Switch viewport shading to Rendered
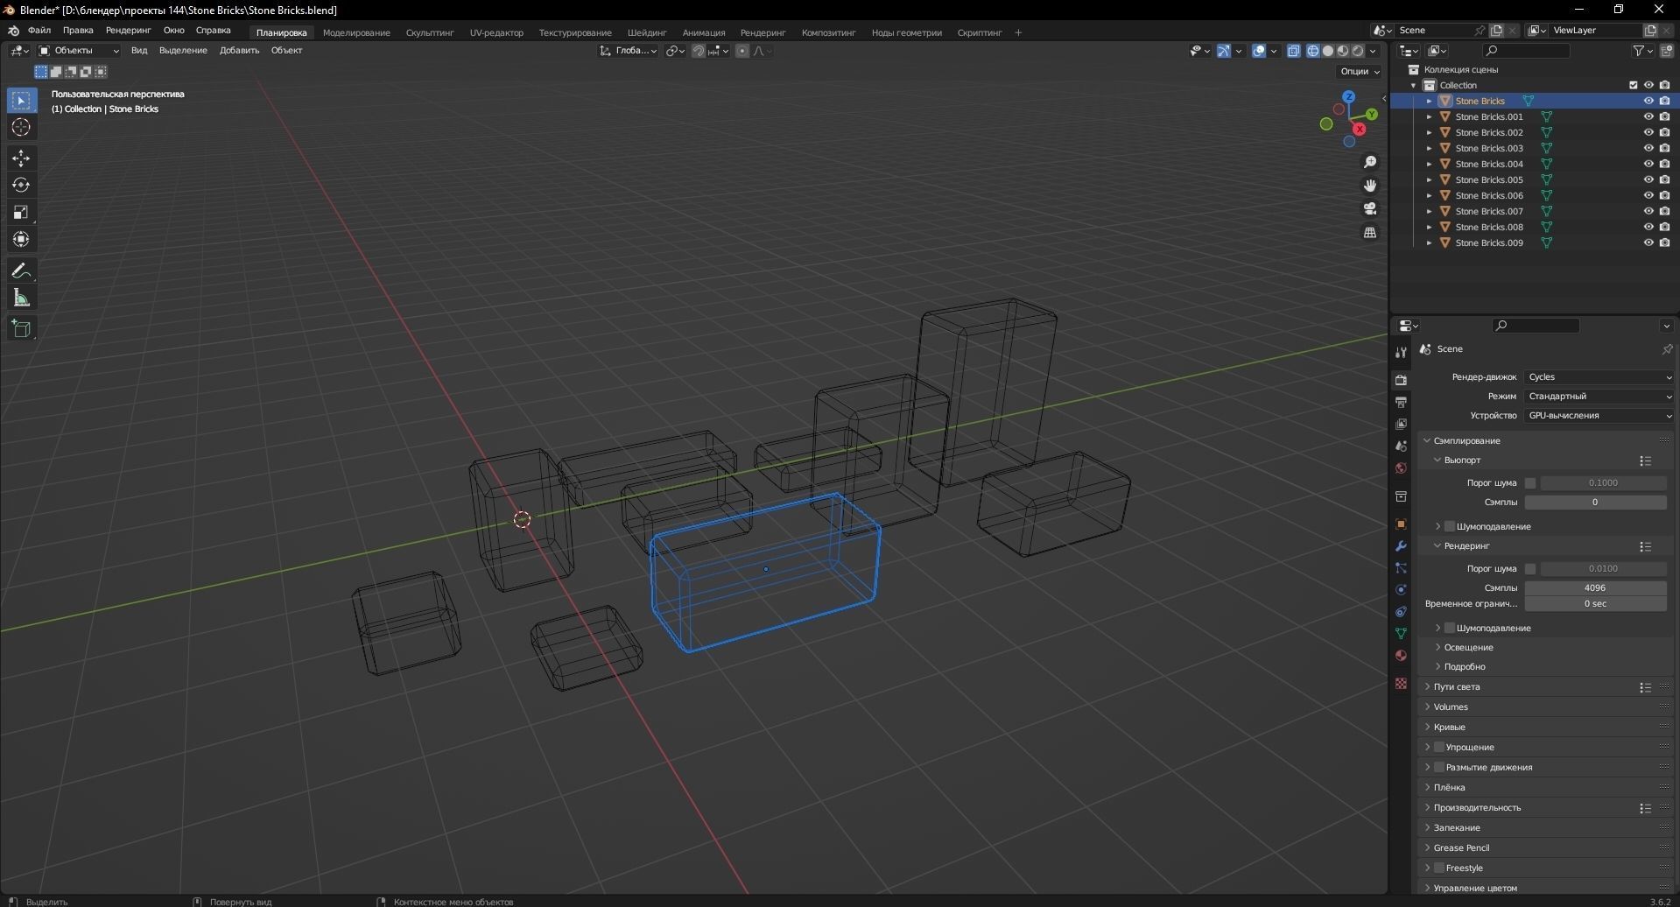Screen dimensions: 1680x907 (x=1358, y=51)
